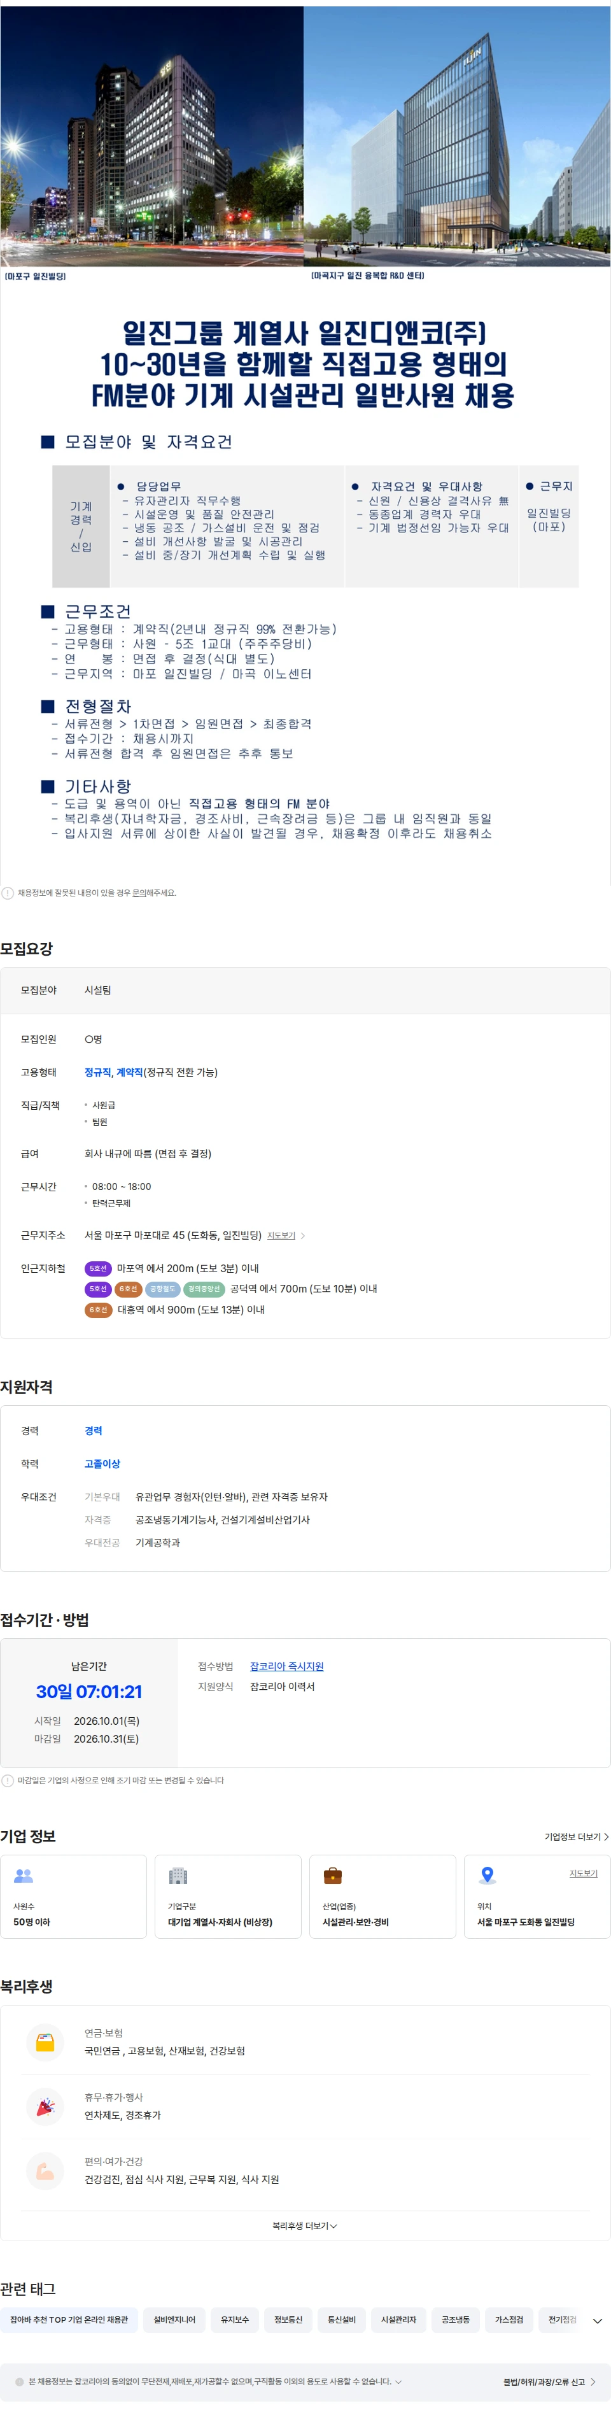Select the 가스점검 tag

pyautogui.click(x=509, y=2319)
